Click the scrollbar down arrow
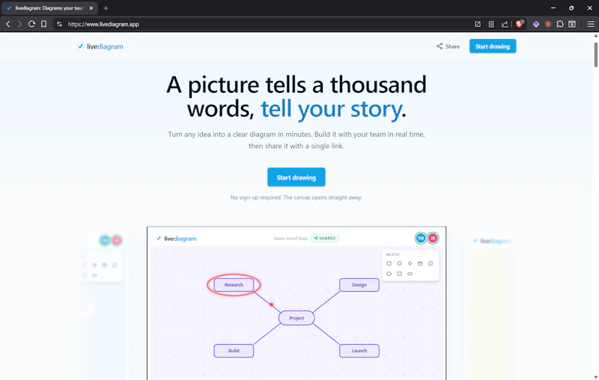Screen dimensions: 599x380 coord(595,377)
